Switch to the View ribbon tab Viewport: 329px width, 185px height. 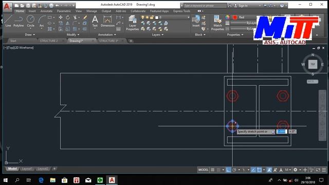tap(79, 11)
